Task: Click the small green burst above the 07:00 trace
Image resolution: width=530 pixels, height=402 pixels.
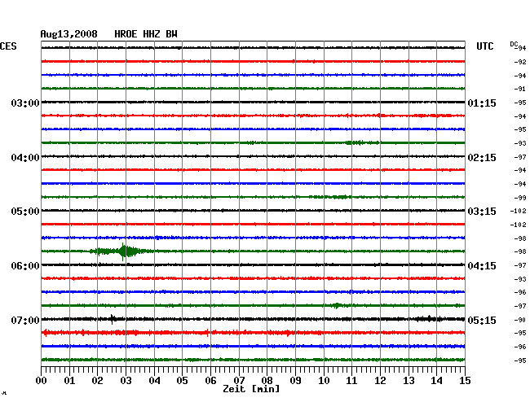Action: tap(337, 305)
